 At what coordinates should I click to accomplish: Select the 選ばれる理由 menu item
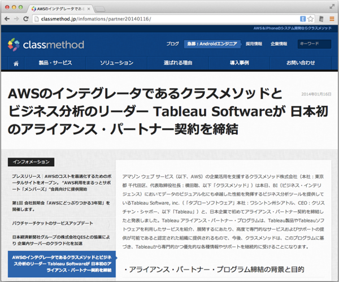tap(178, 63)
